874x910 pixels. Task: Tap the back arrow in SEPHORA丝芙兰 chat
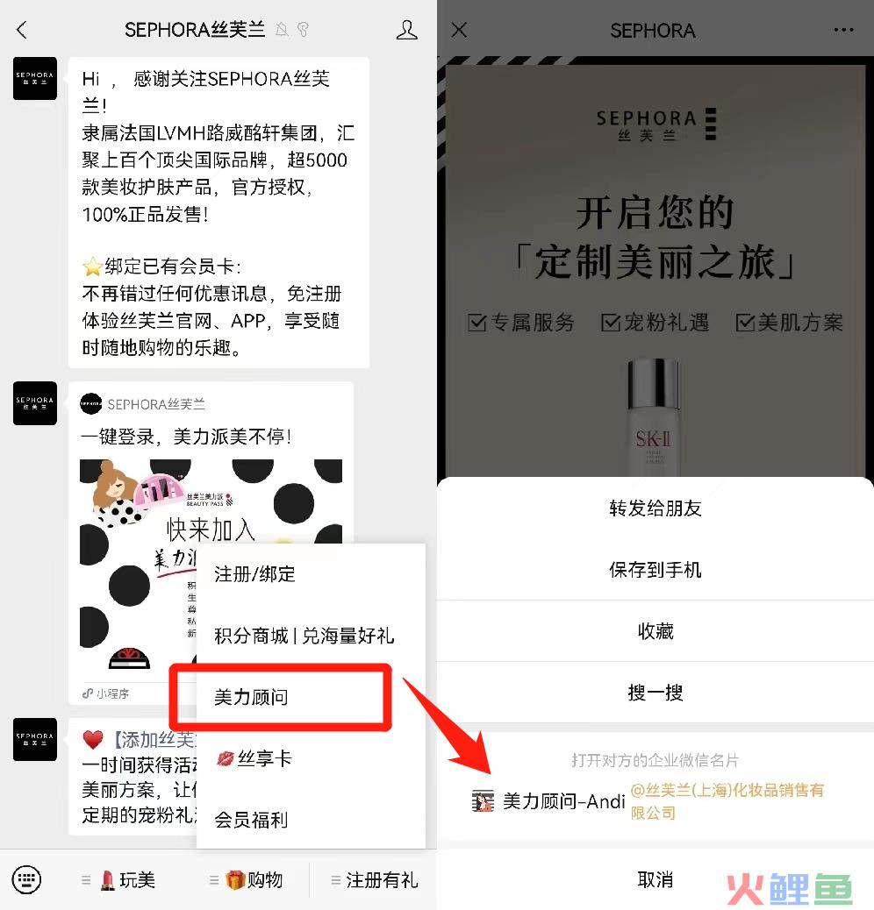pyautogui.click(x=22, y=30)
